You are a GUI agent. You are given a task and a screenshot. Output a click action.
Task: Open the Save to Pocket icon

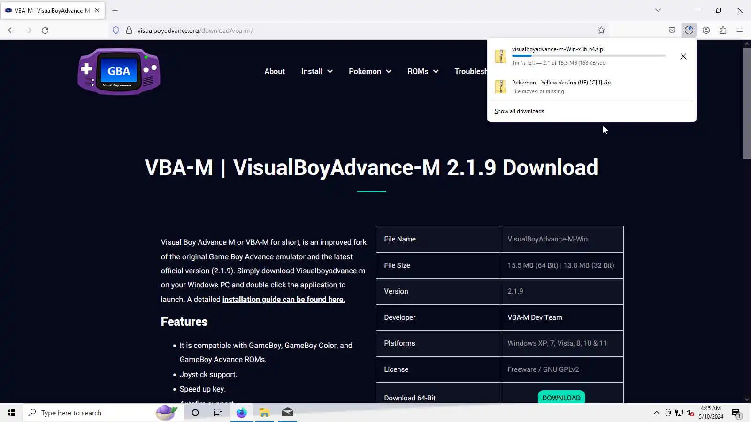[x=672, y=30]
